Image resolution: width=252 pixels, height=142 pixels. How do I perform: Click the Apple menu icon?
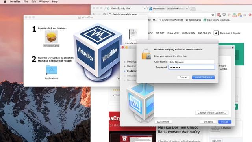[5, 2]
